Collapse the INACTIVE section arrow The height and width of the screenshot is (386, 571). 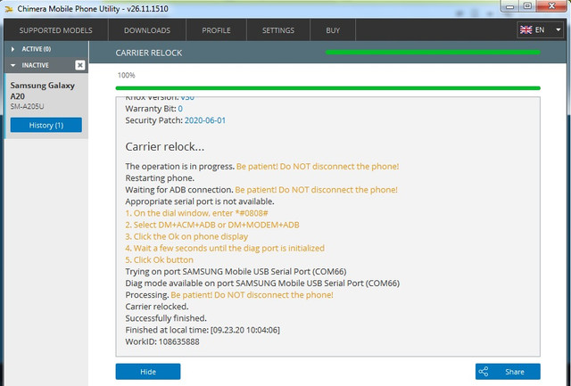point(13,65)
